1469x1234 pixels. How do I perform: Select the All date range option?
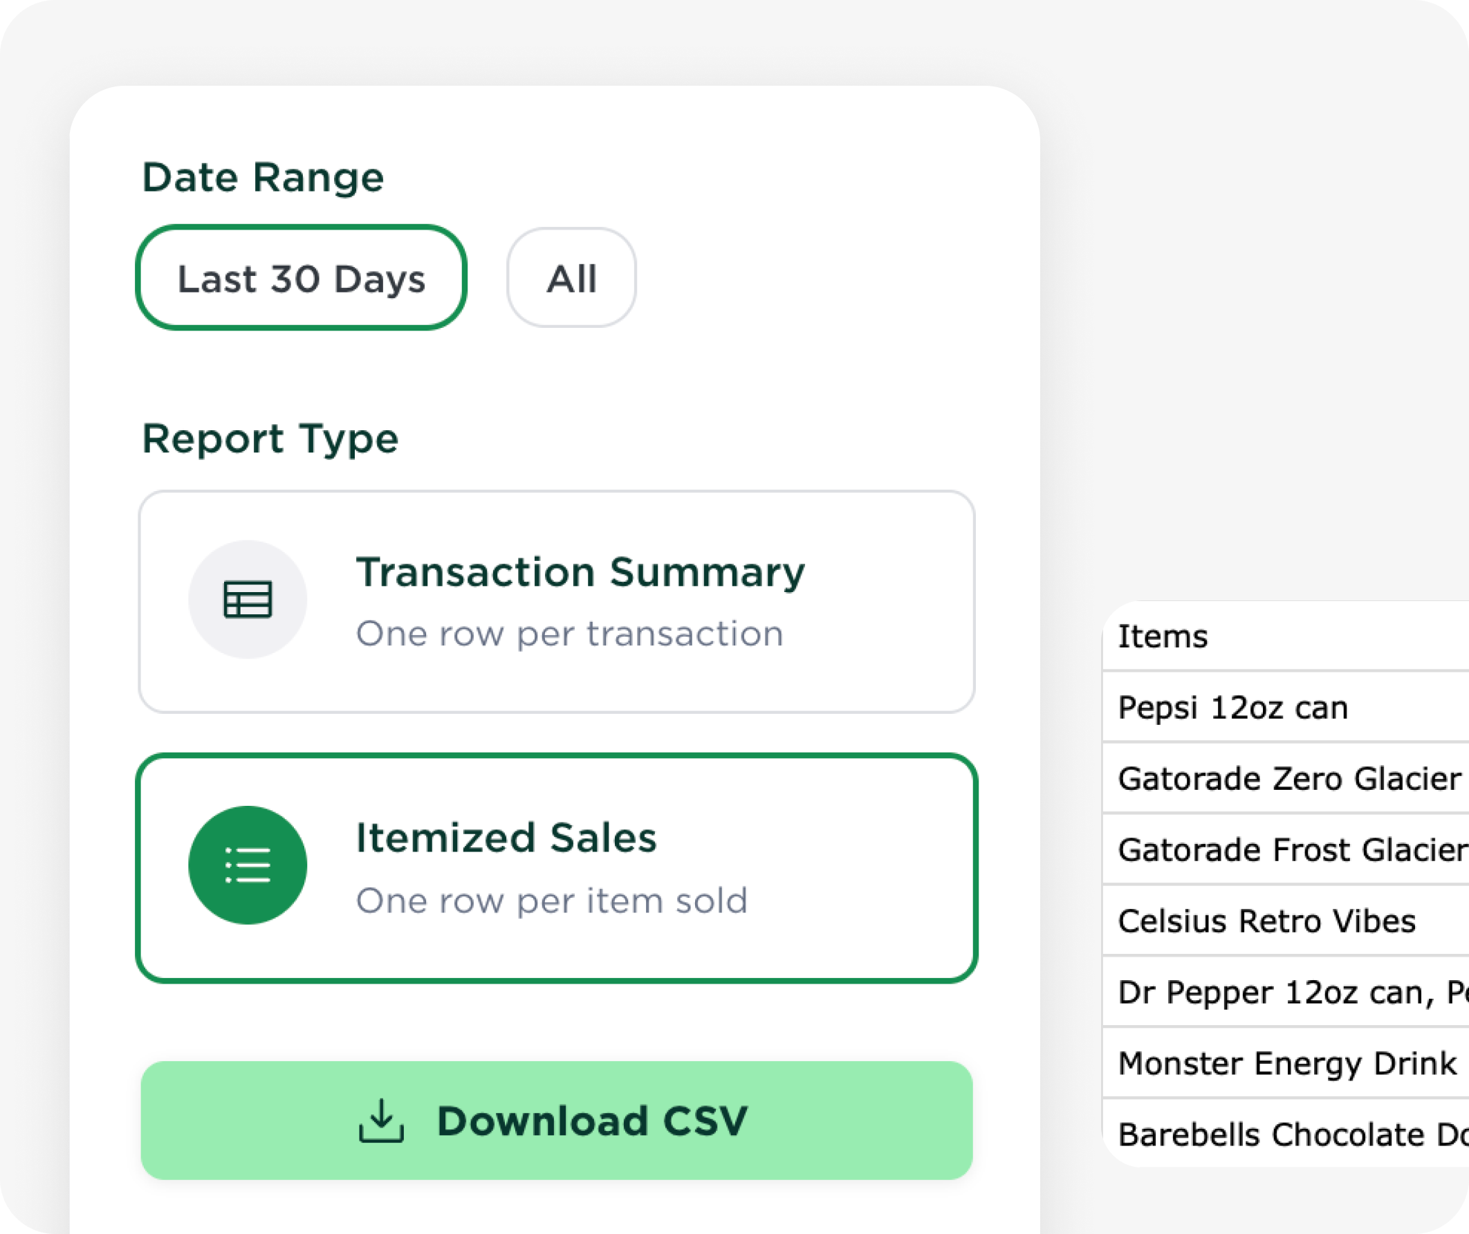(x=571, y=278)
